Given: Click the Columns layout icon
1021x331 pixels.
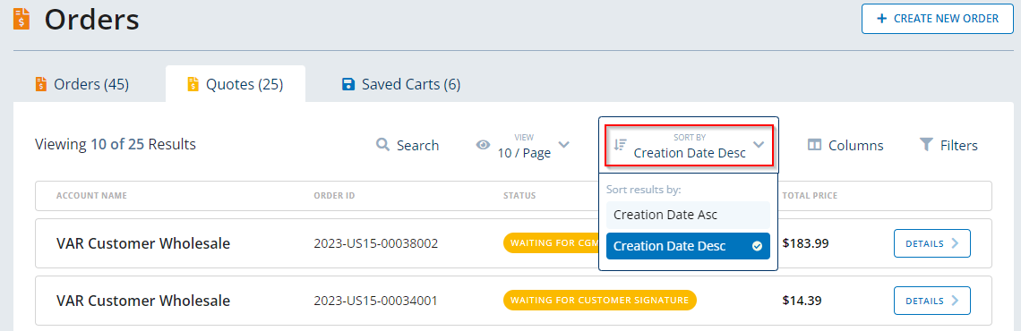Looking at the screenshot, I should point(815,145).
